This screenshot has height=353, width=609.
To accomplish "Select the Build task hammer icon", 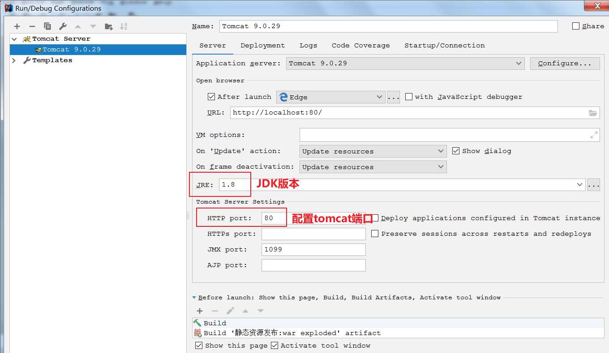I will coord(197,323).
